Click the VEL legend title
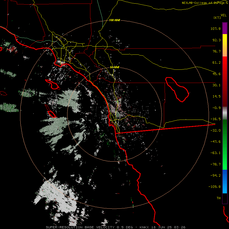The width and height of the screenshot is (229, 229). pyautogui.click(x=223, y=15)
